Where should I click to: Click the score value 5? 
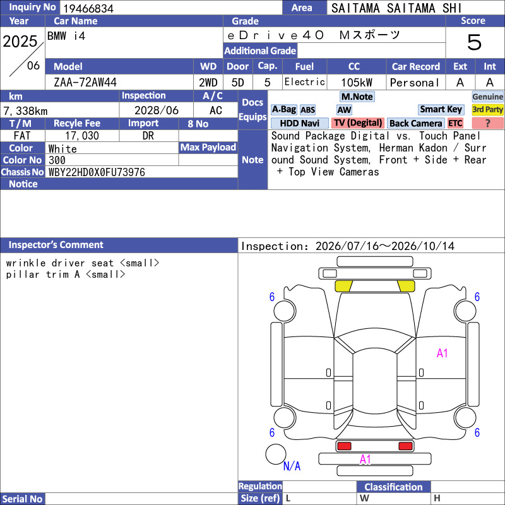click(475, 42)
